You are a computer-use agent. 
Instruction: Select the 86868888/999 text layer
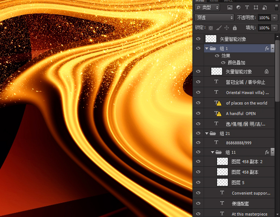point(239,142)
